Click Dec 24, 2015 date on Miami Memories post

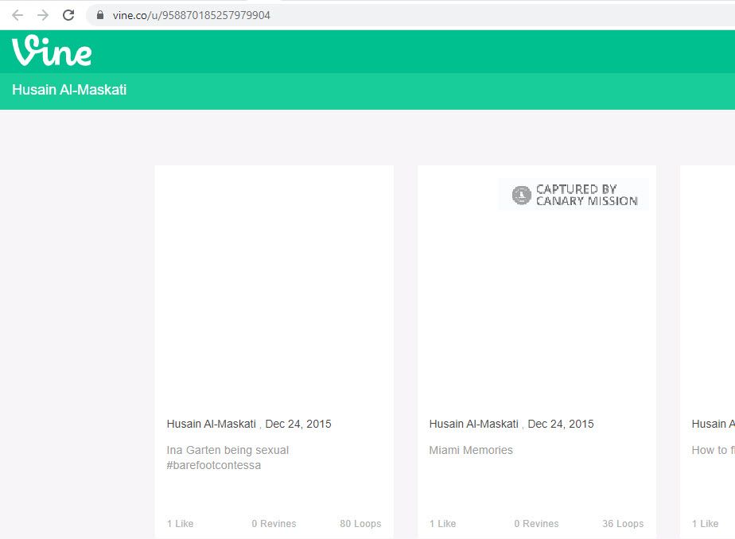point(561,424)
